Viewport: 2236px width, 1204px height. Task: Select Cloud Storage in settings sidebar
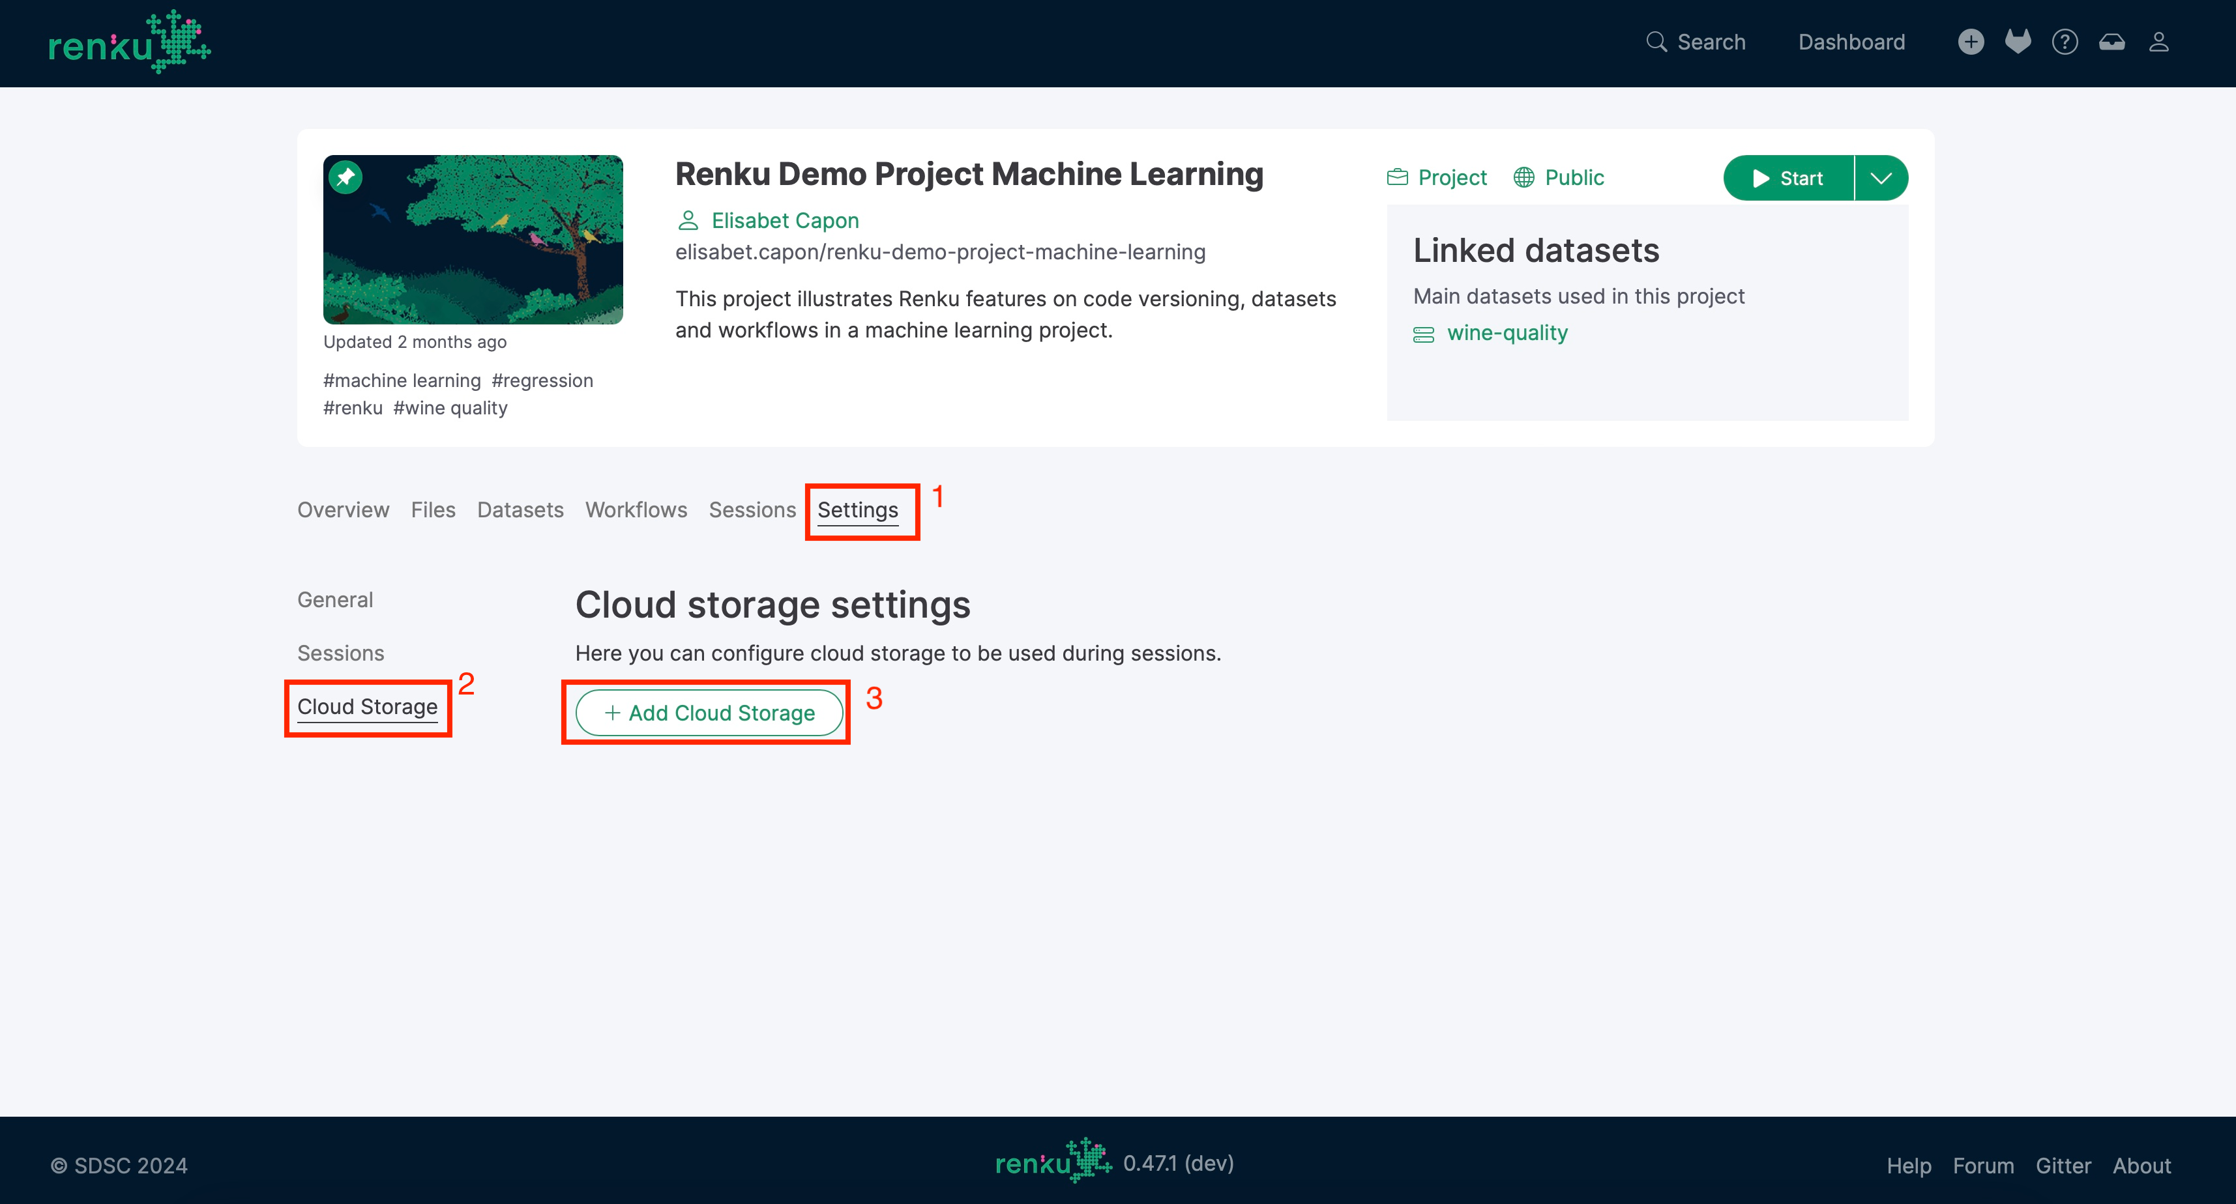click(x=367, y=707)
